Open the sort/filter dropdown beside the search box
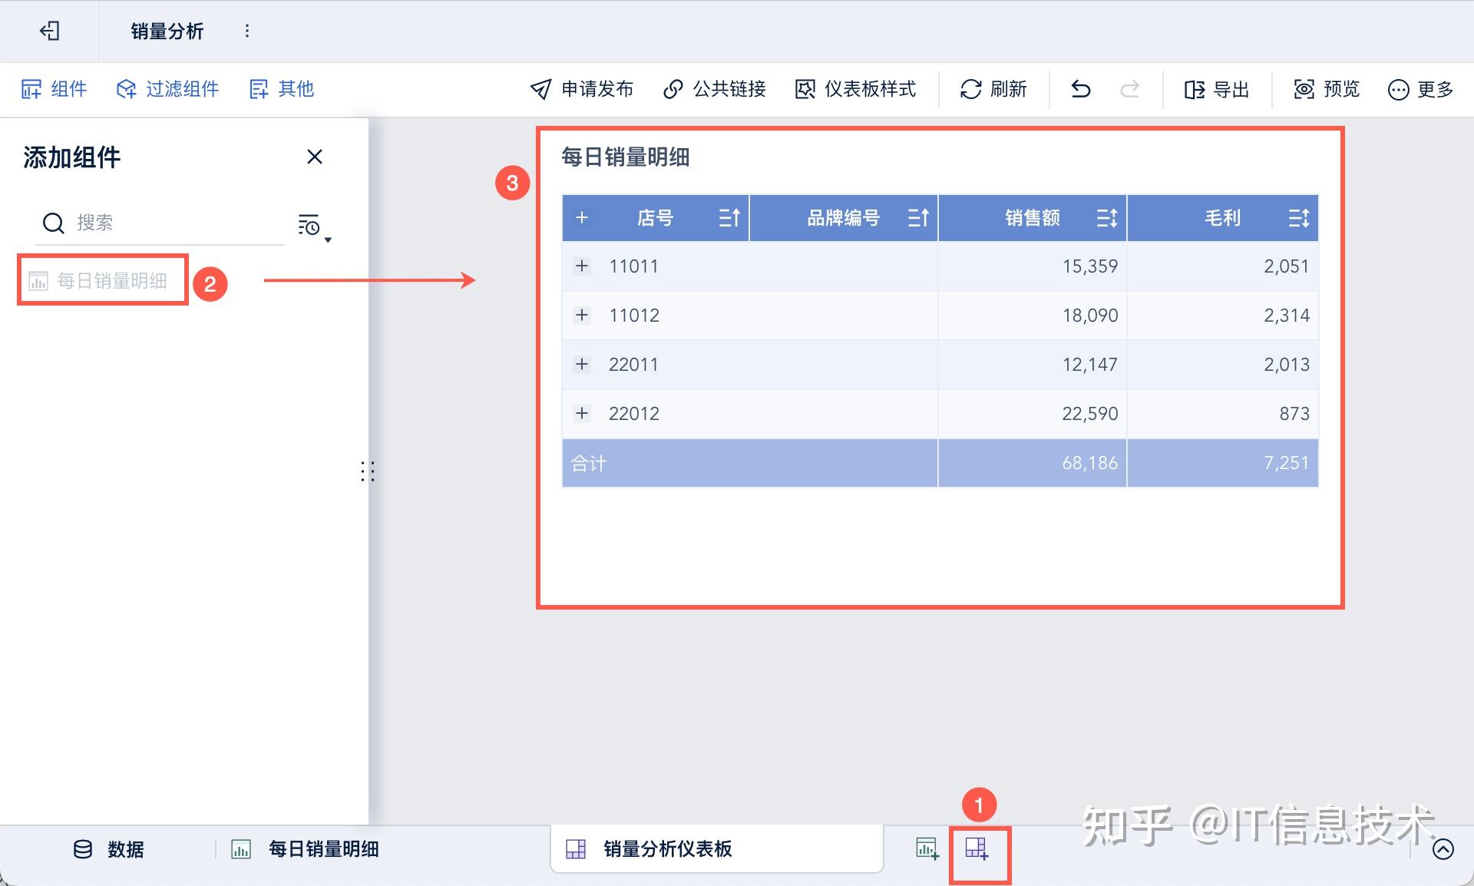 pos(313,226)
